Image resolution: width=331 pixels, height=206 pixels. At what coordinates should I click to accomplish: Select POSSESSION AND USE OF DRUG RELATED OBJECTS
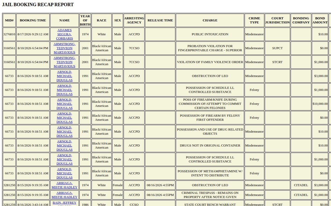point(210,132)
